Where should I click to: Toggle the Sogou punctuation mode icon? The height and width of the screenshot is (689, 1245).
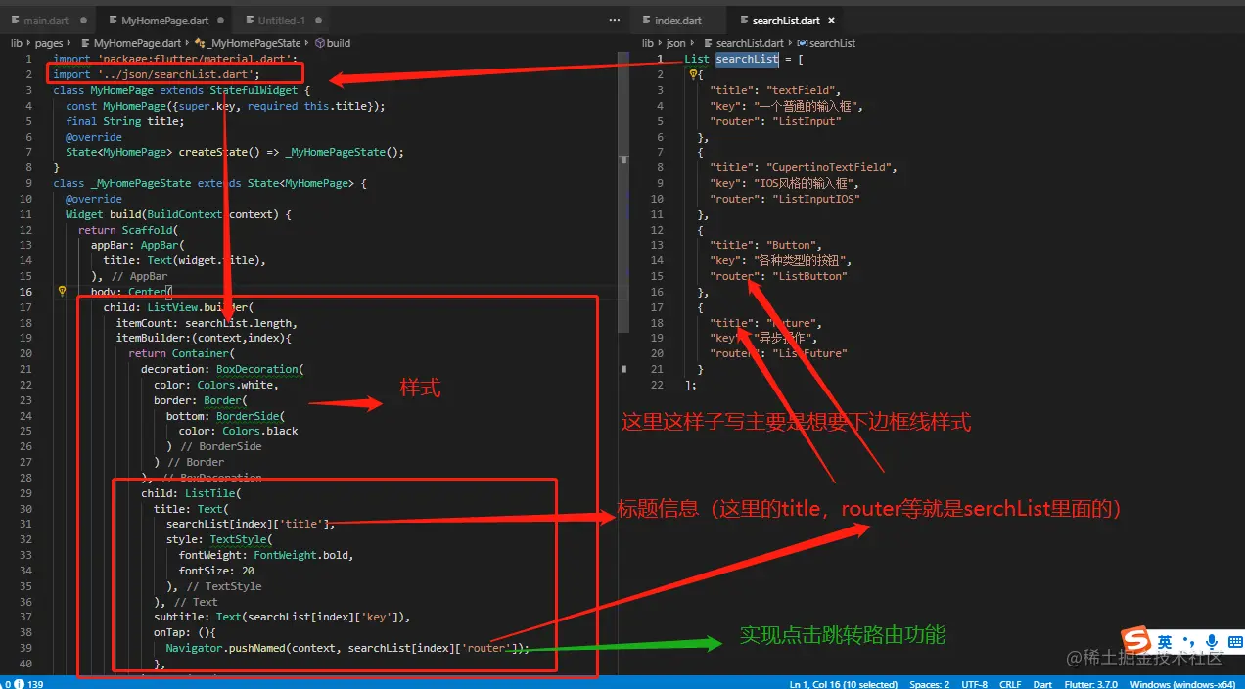[x=1189, y=641]
